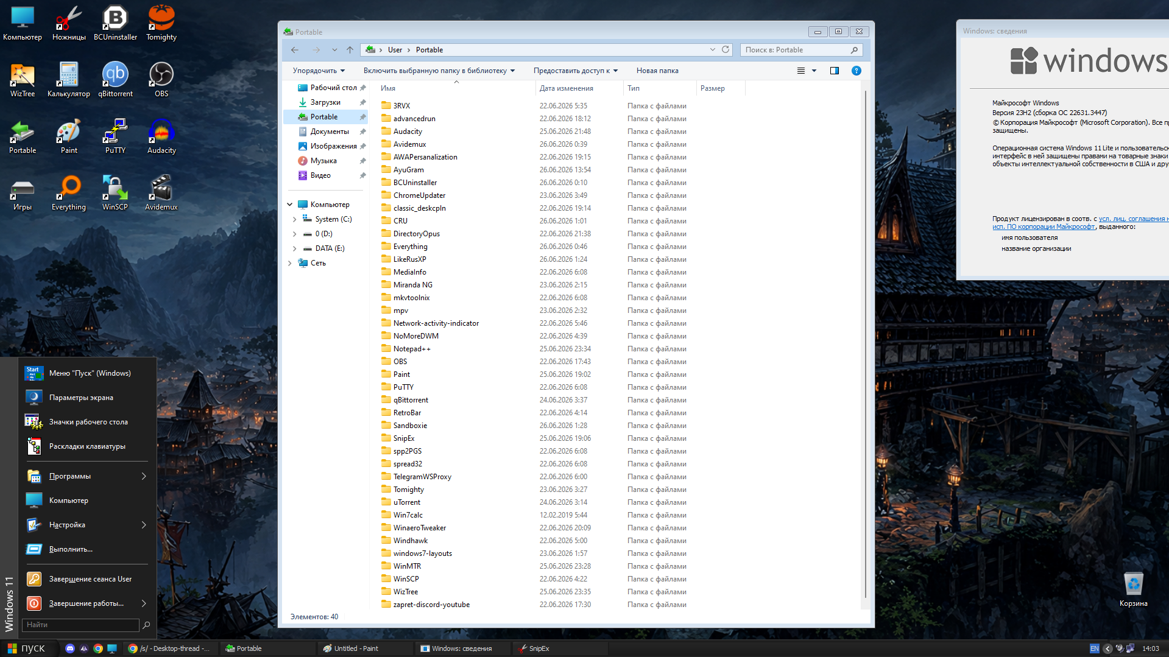Select the Notepad++ folder

412,349
